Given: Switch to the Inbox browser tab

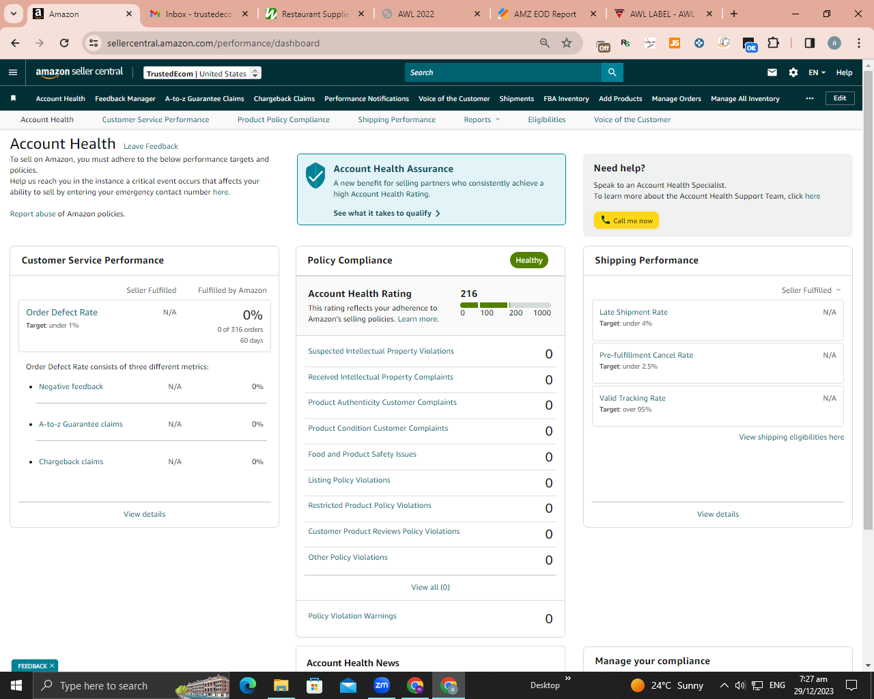Looking at the screenshot, I should coord(199,14).
